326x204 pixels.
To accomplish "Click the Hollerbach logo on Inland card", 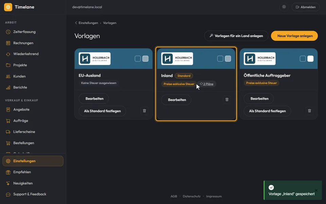I will [x=177, y=59].
